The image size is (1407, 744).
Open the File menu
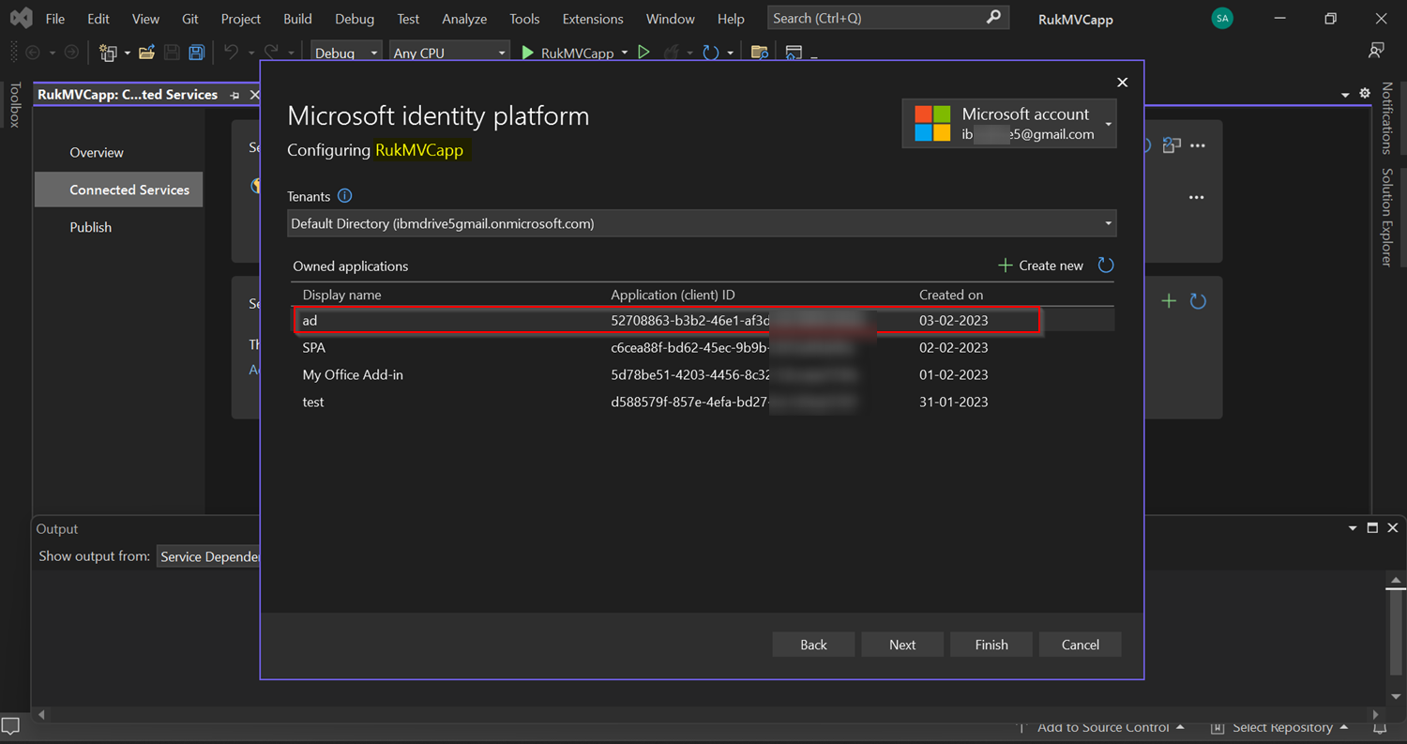tap(55, 18)
